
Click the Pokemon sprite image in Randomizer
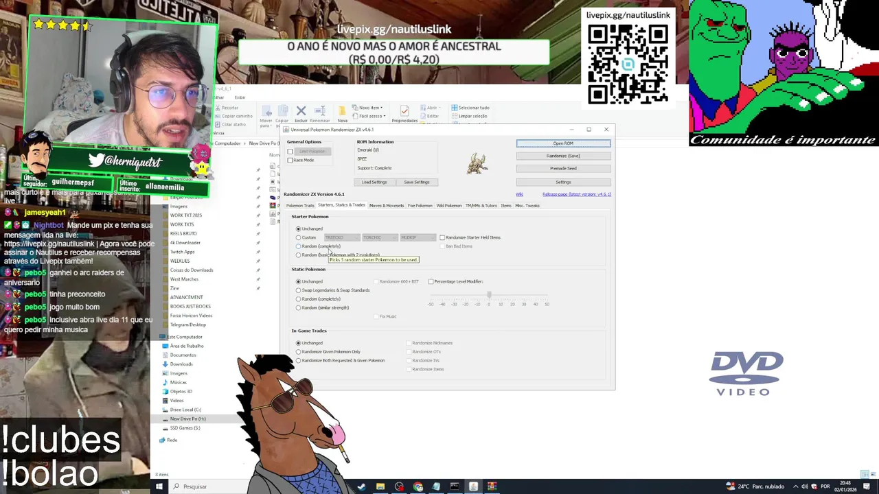tap(478, 163)
